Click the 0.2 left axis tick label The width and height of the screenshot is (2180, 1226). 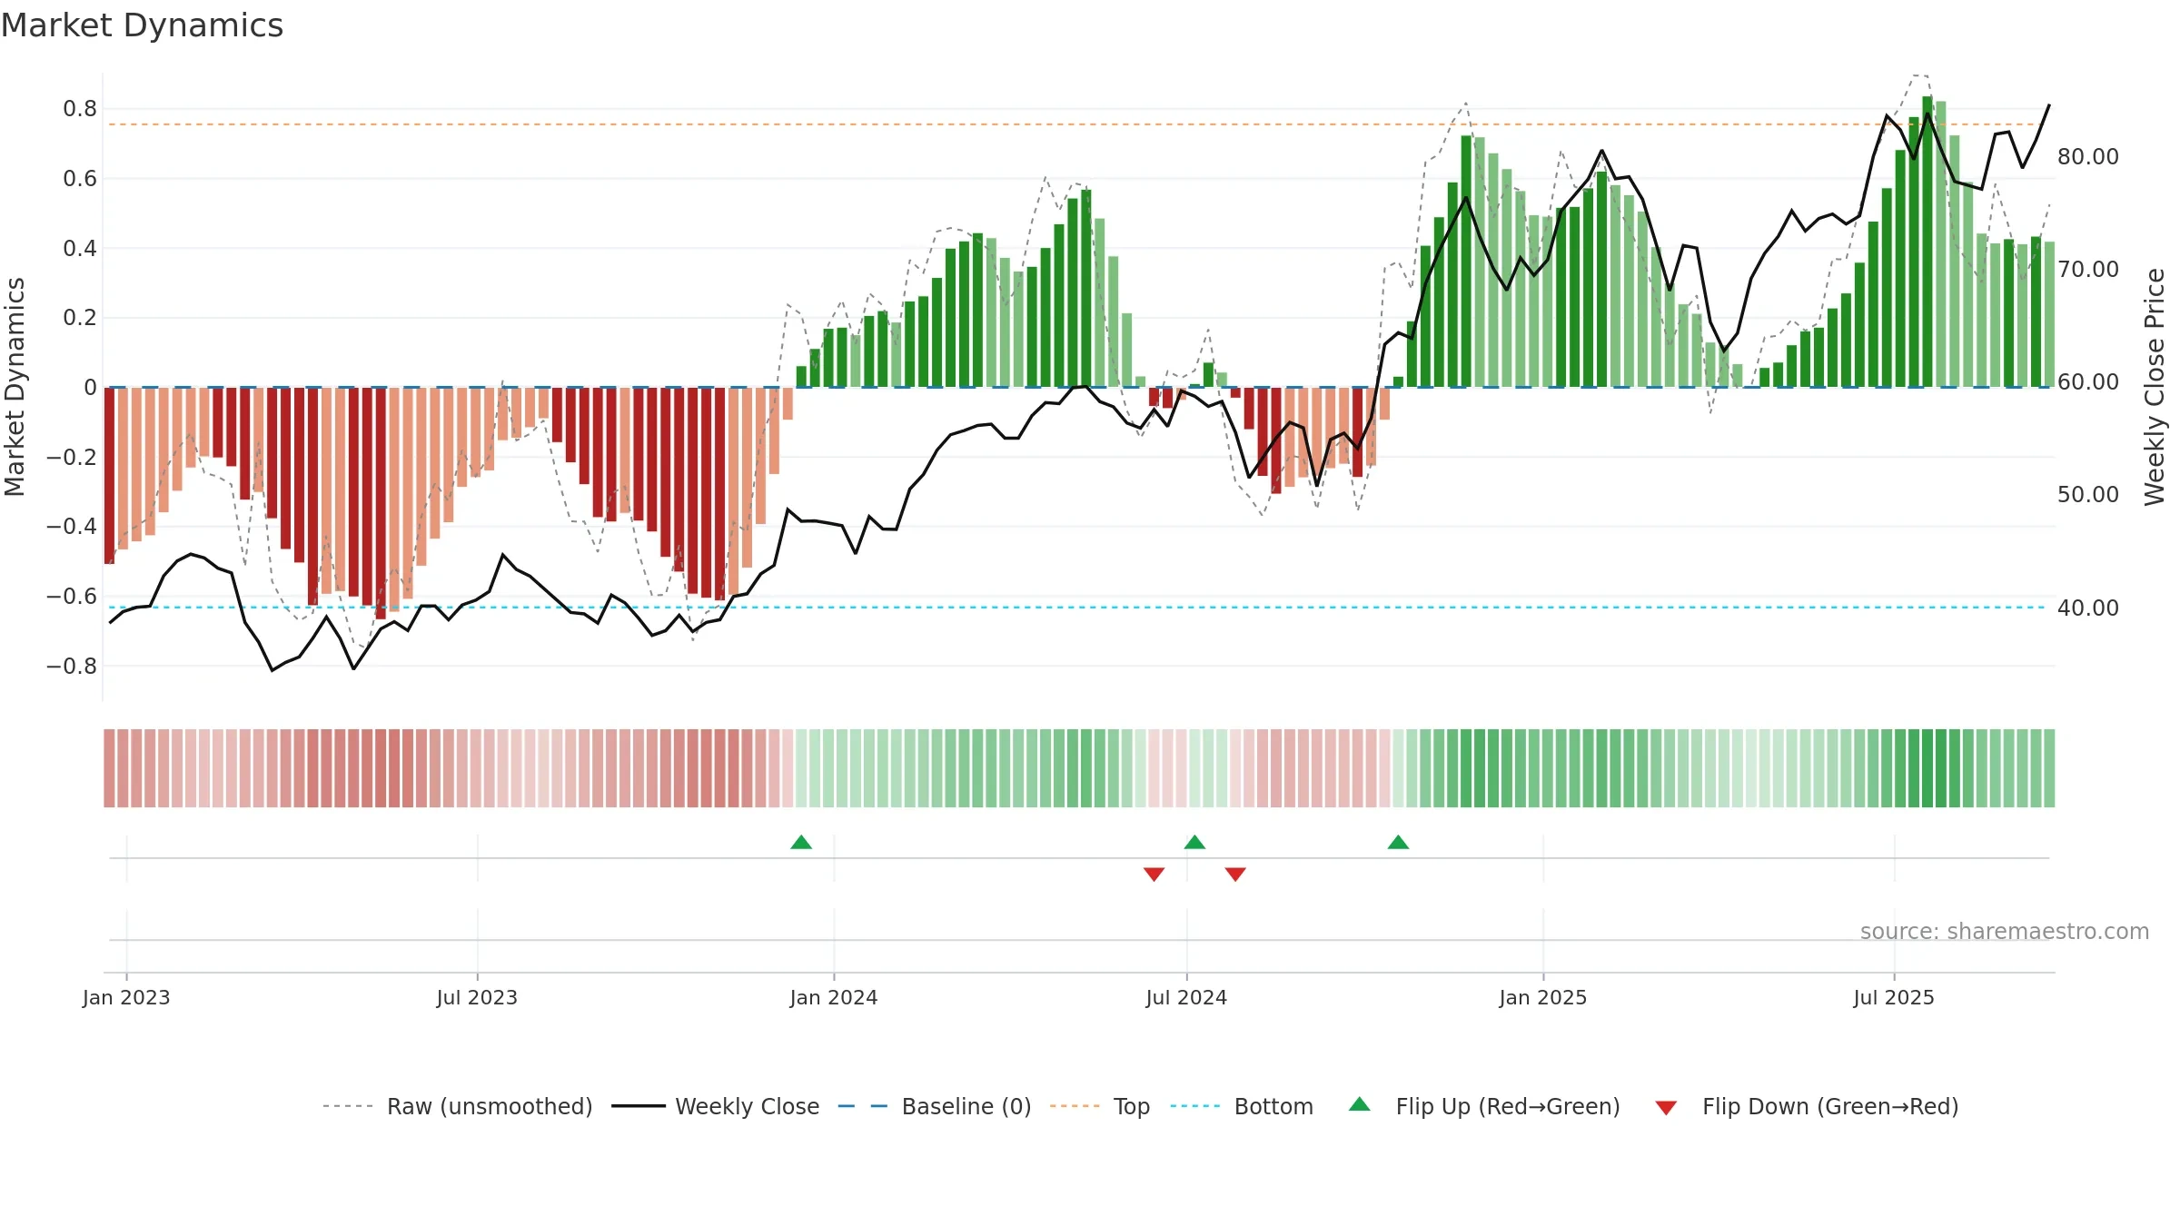[x=80, y=318]
